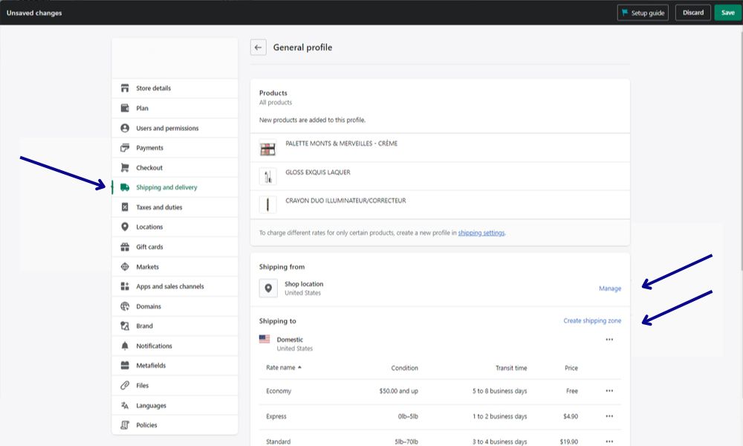Open the Languages settings
The image size is (743, 446).
click(175, 405)
